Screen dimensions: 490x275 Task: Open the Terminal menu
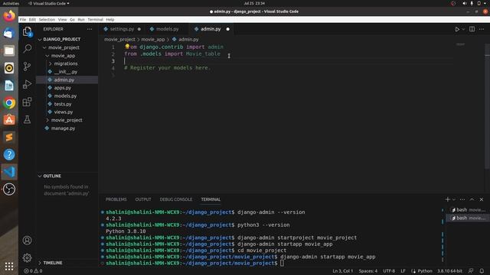[95, 20]
